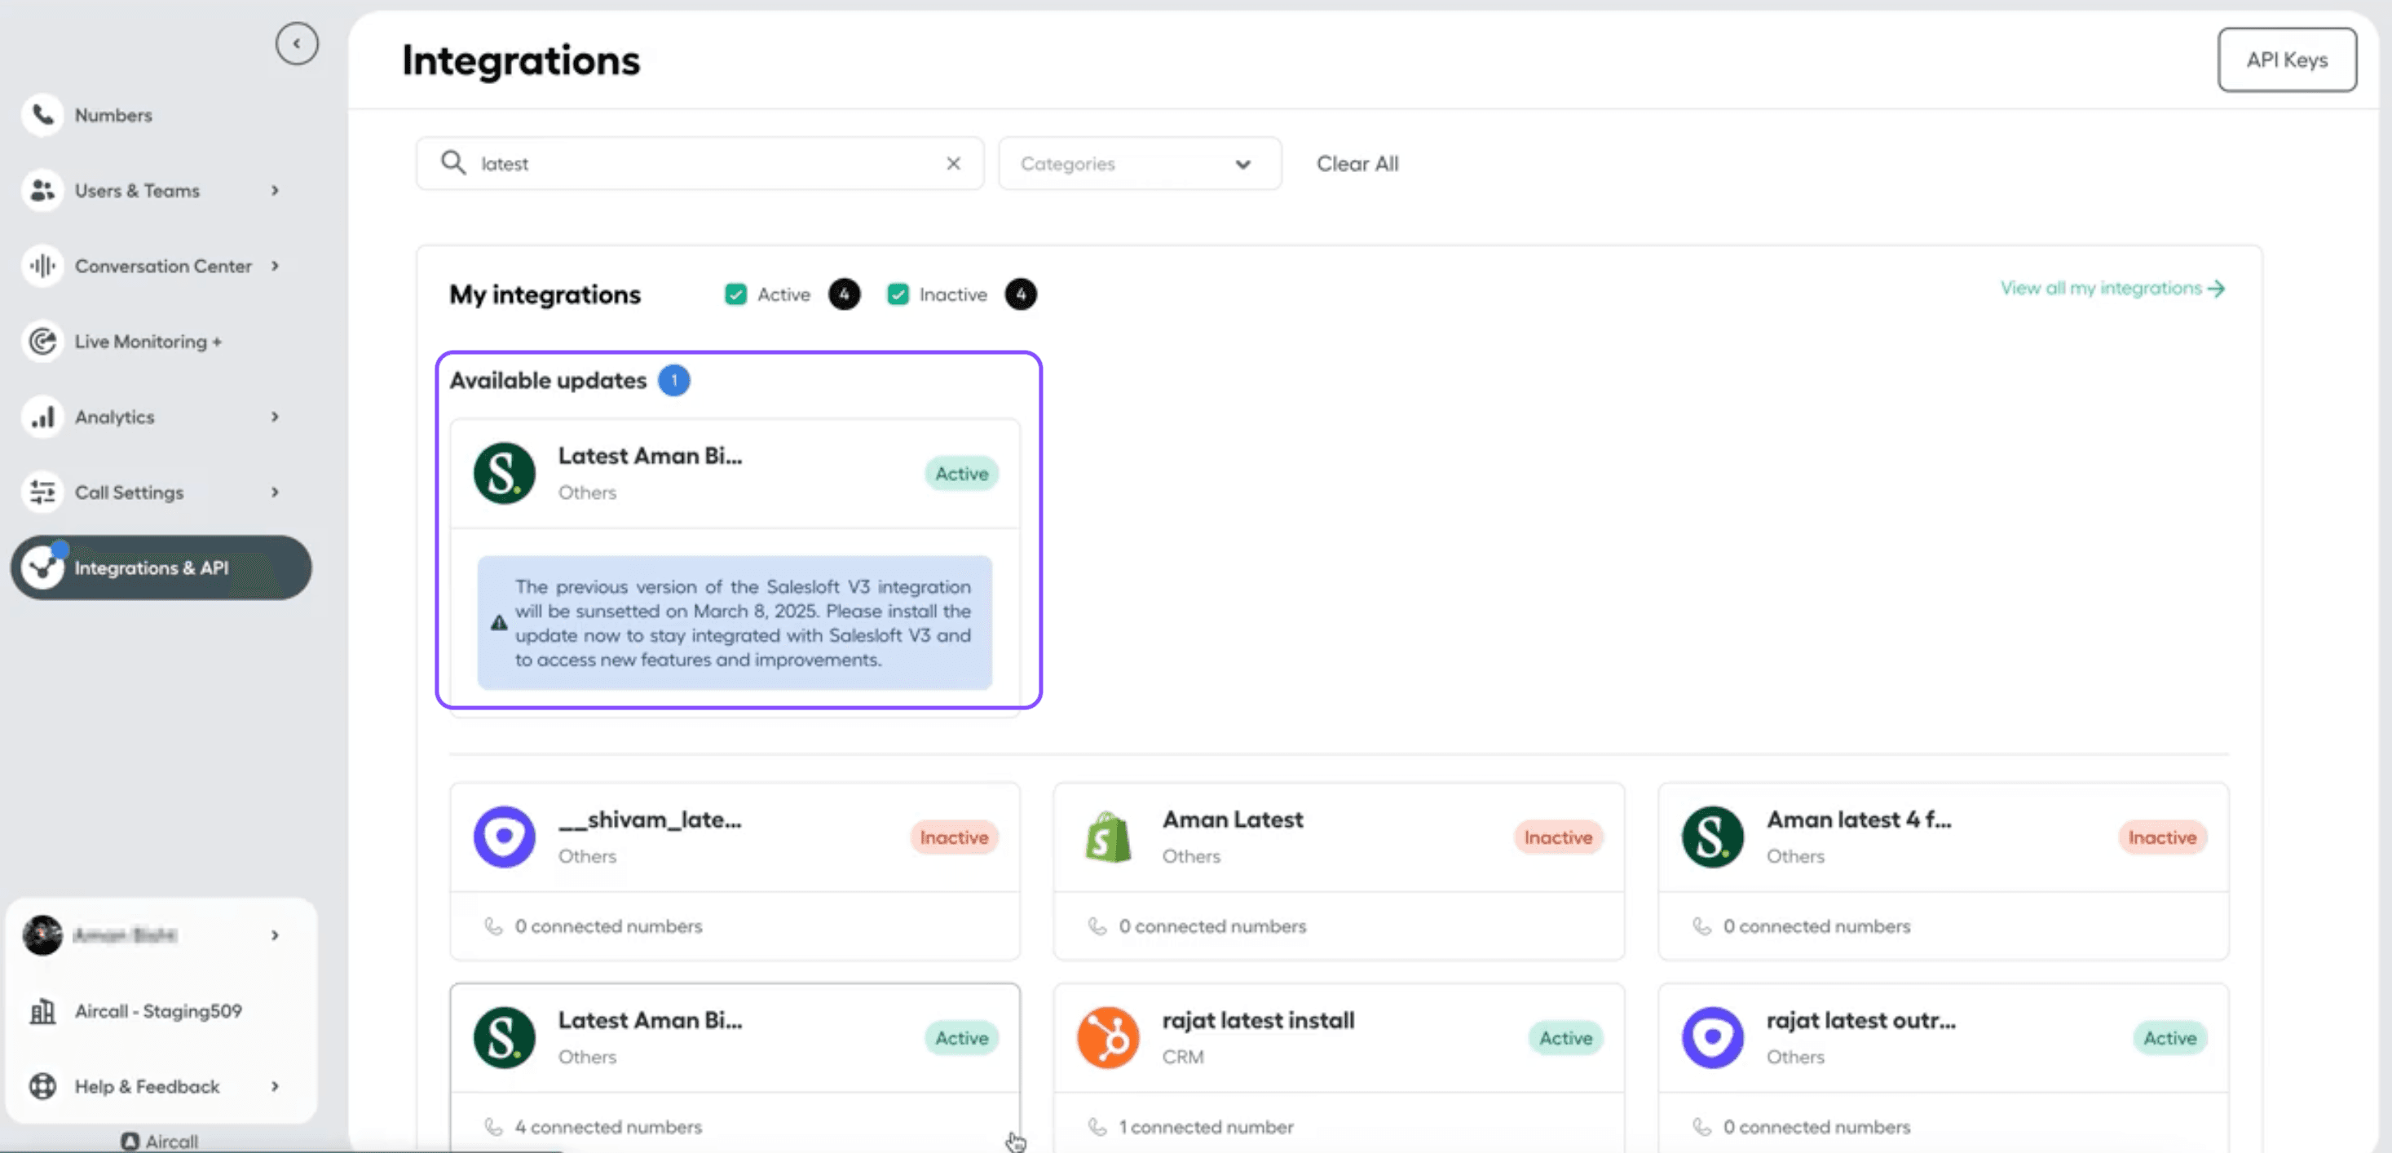Open Call Settings via its sliders icon
The image size is (2392, 1153).
pyautogui.click(x=42, y=493)
